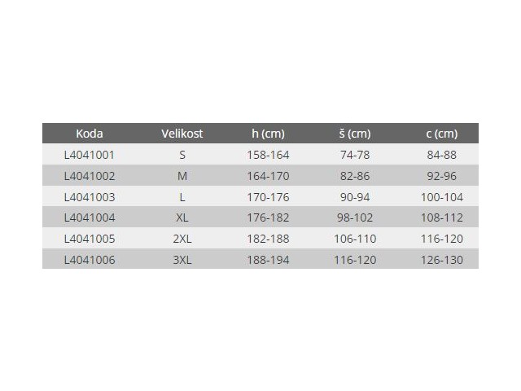The width and height of the screenshot is (521, 391).
Task: Click the 126-130 cell
Action: (x=442, y=258)
